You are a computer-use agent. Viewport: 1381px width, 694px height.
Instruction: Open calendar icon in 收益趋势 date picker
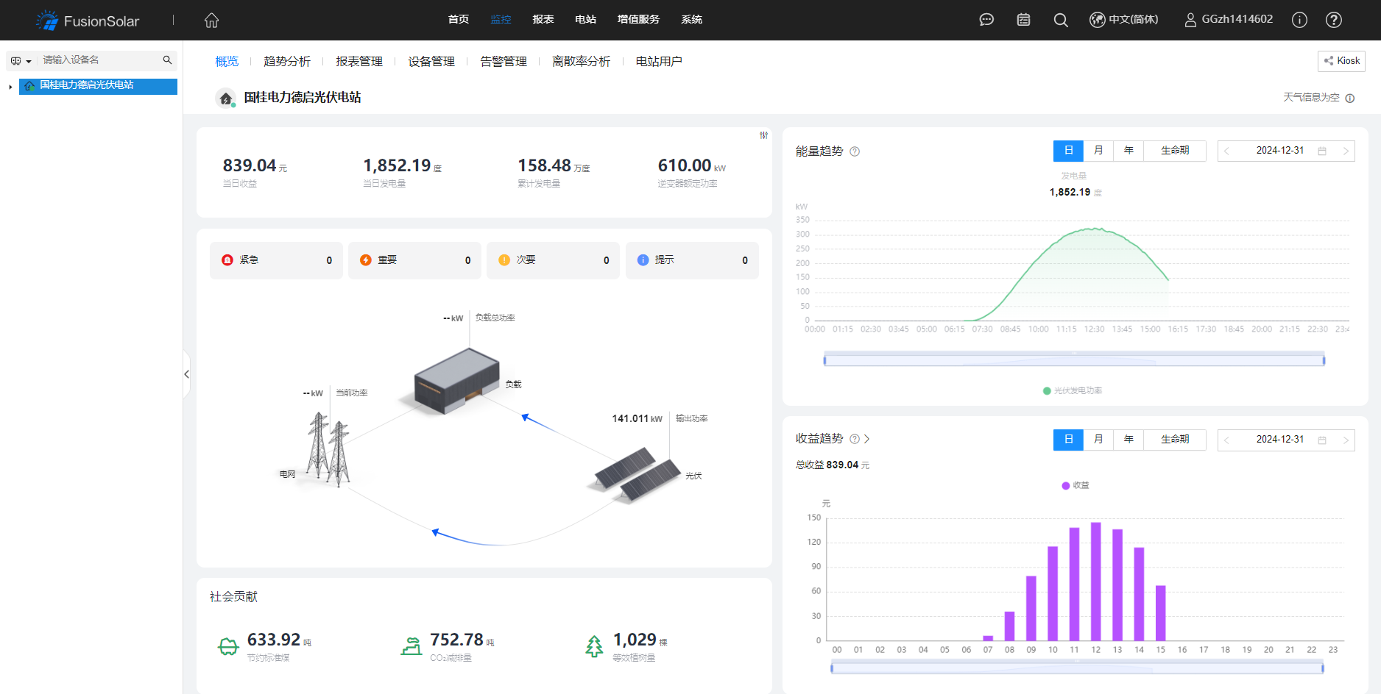point(1322,440)
